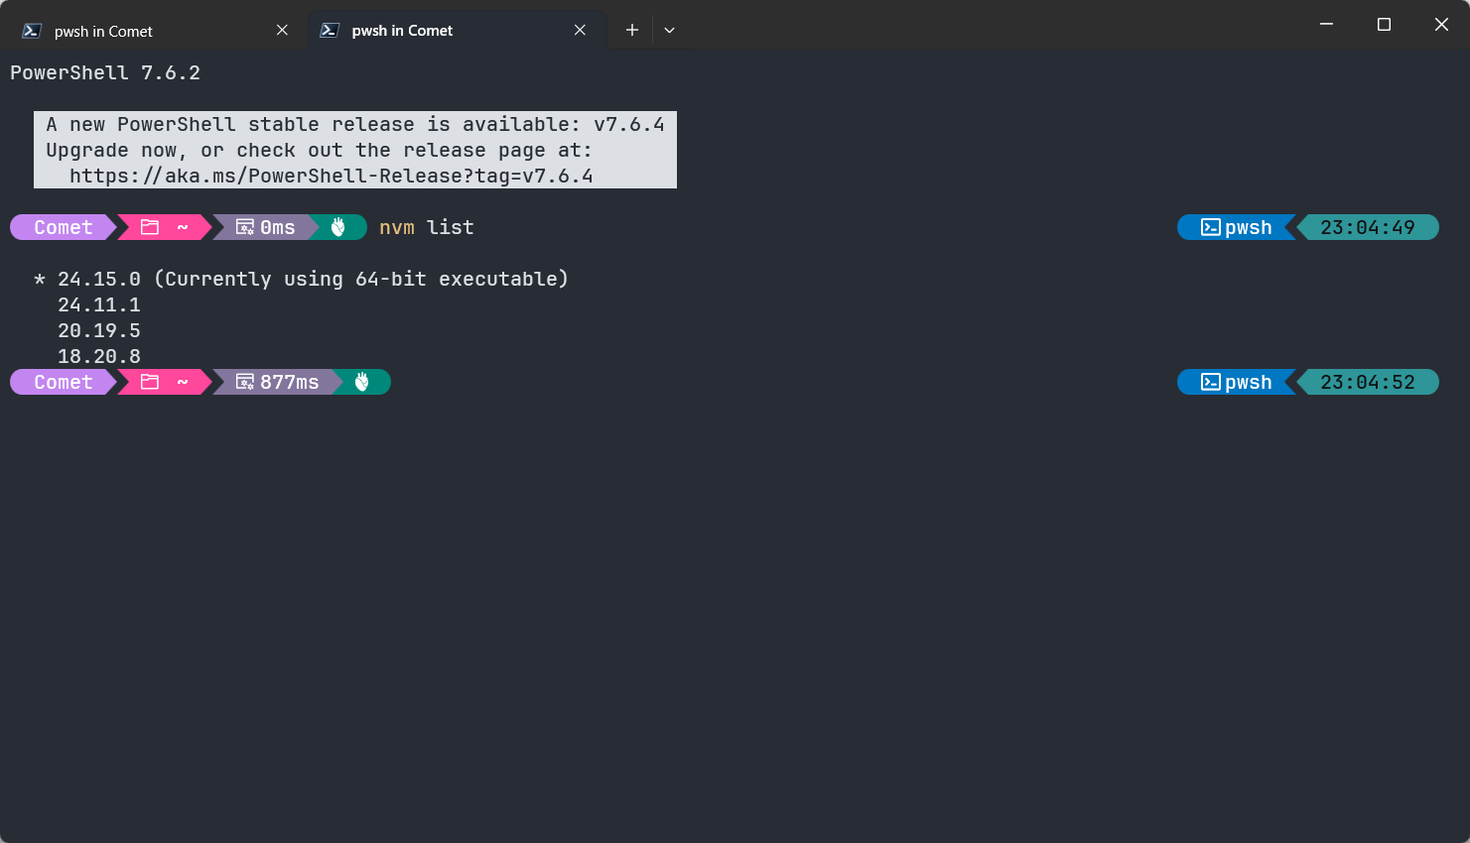This screenshot has width=1470, height=843.
Task: Close the first pwsh in Comet tab
Action: point(282,30)
